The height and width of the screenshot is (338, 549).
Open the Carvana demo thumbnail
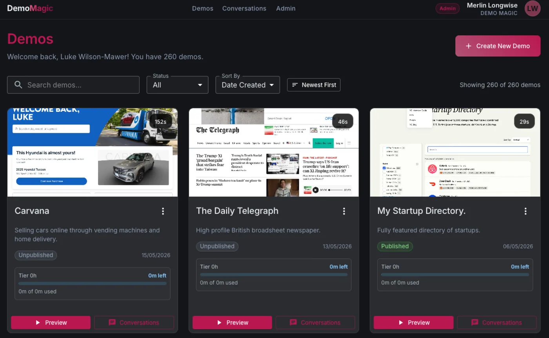(93, 152)
